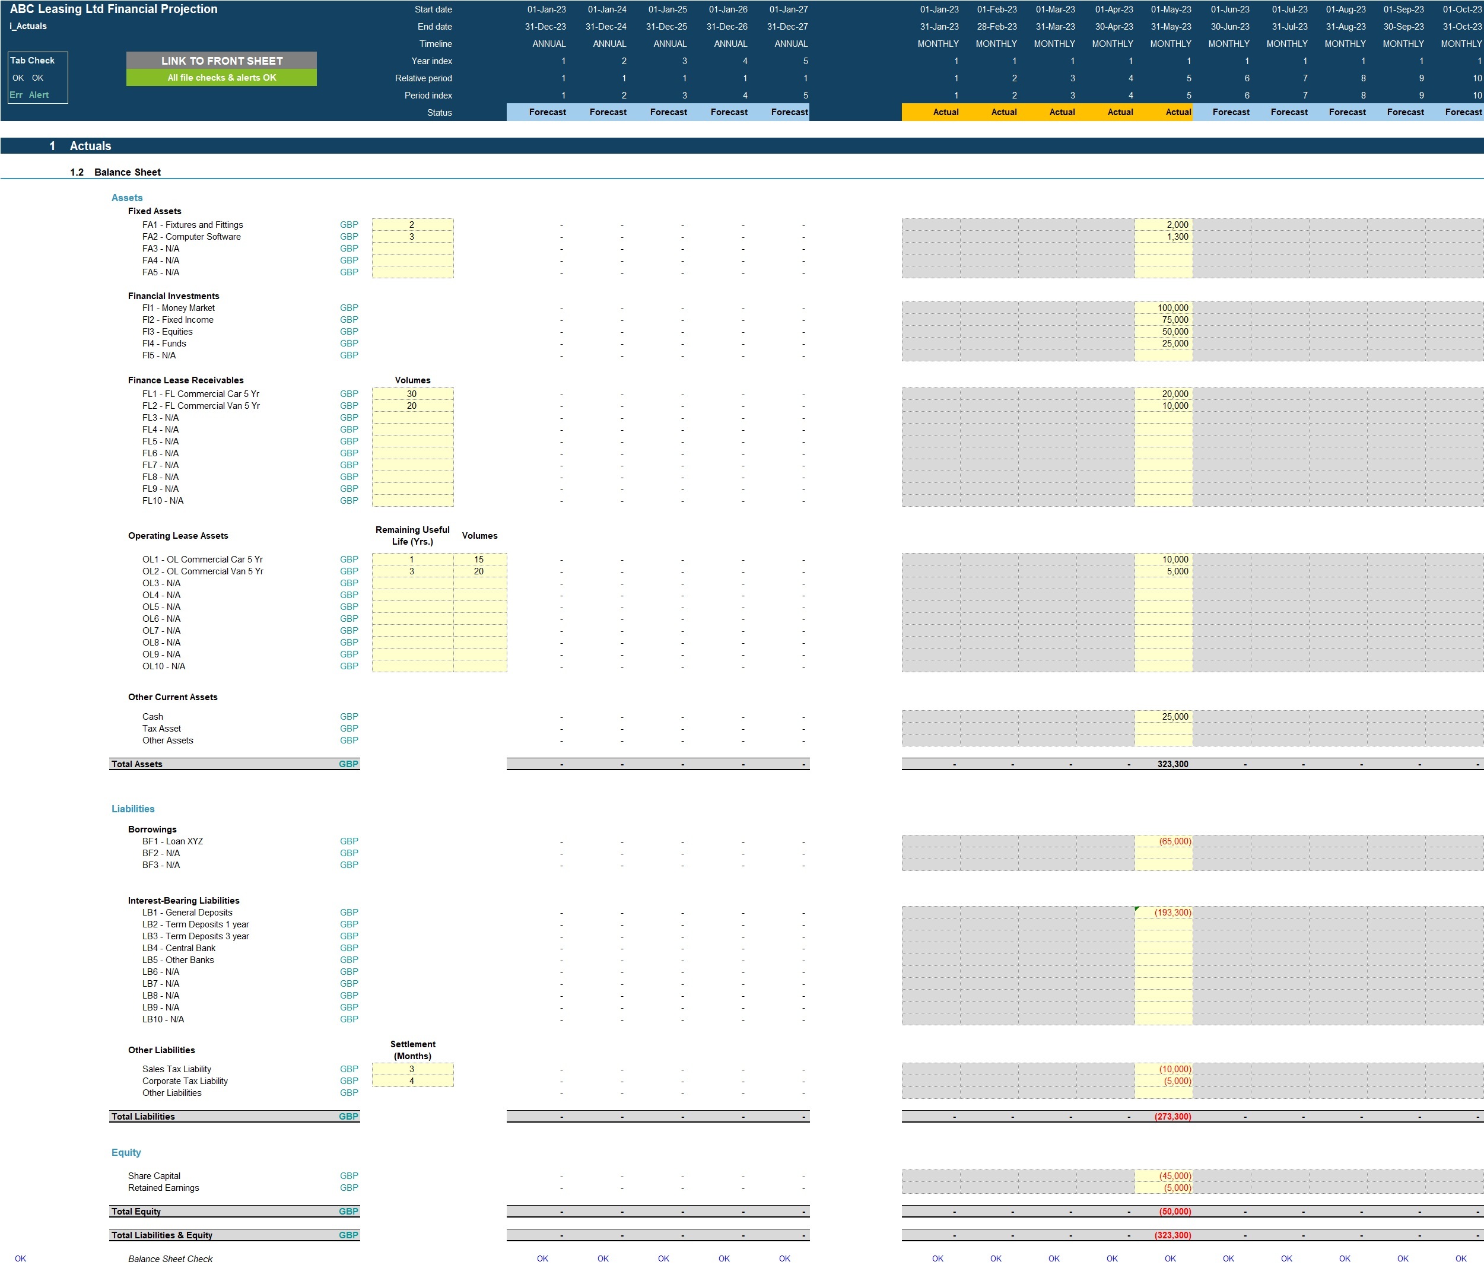This screenshot has height=1265, width=1484.
Task: Select OL1 Remaining Useful Life cell
Action: coord(412,560)
